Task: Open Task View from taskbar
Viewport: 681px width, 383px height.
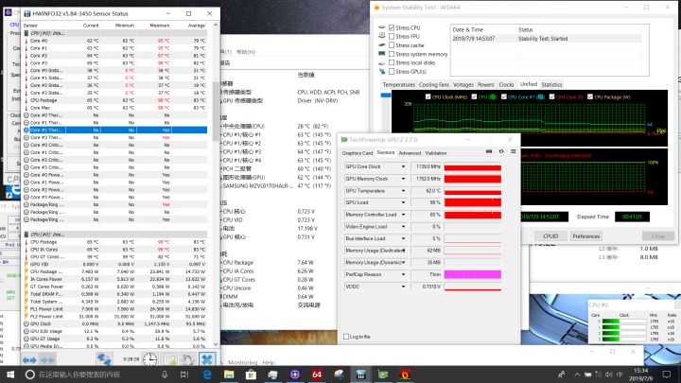Action: [184, 374]
